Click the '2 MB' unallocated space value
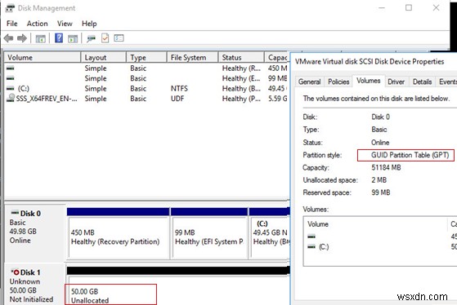Image resolution: width=457 pixels, height=305 pixels. coord(379,180)
